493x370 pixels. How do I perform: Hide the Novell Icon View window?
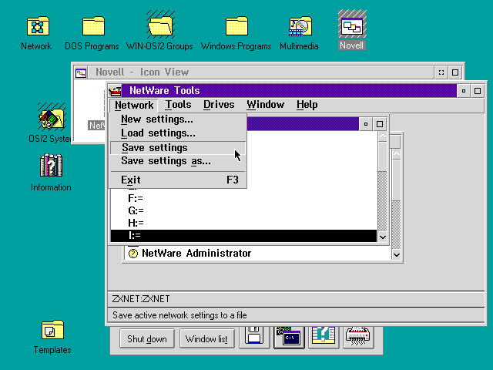[x=441, y=72]
